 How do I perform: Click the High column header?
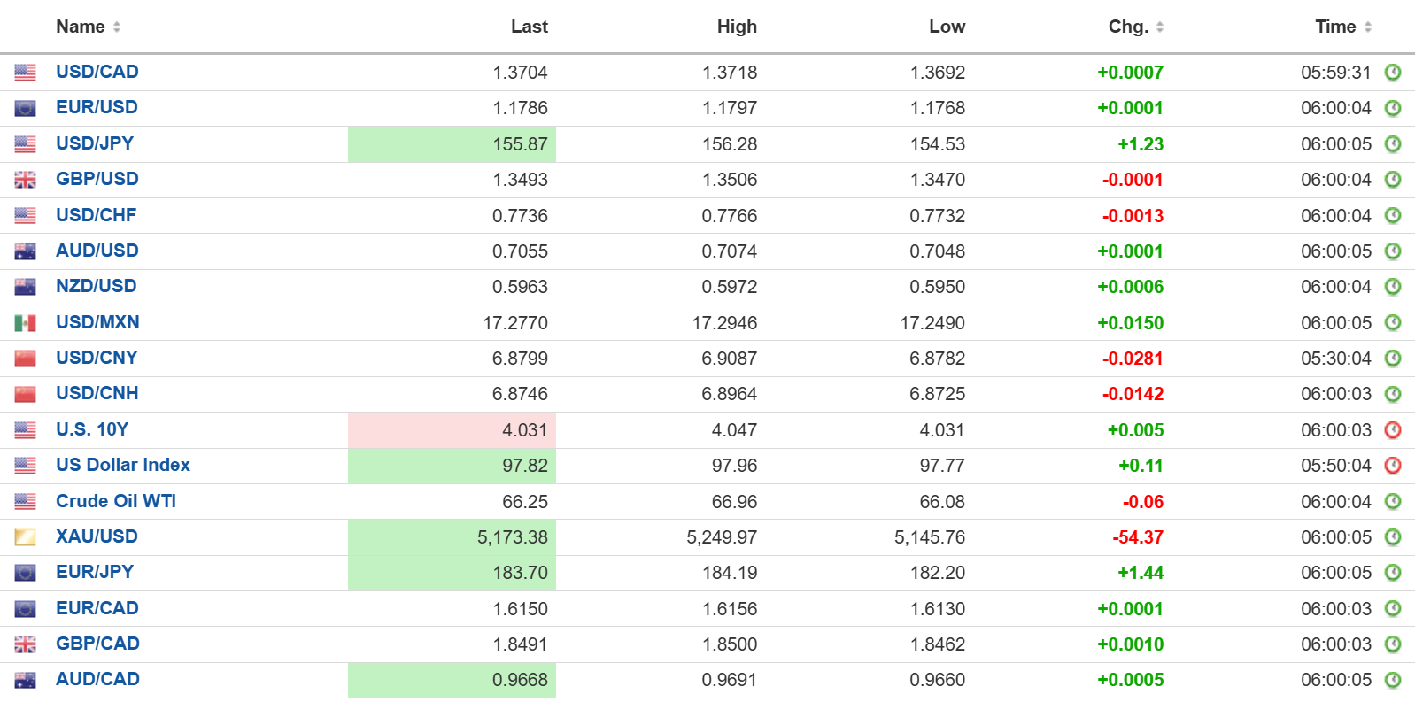pyautogui.click(x=737, y=27)
